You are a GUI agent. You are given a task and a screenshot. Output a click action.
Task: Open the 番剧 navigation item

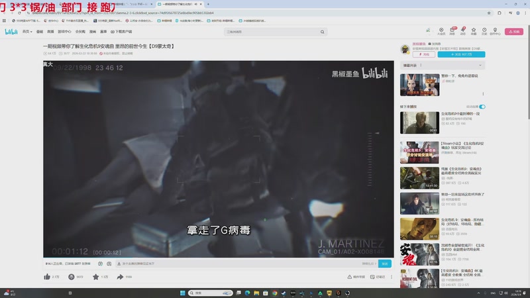[x=40, y=32]
